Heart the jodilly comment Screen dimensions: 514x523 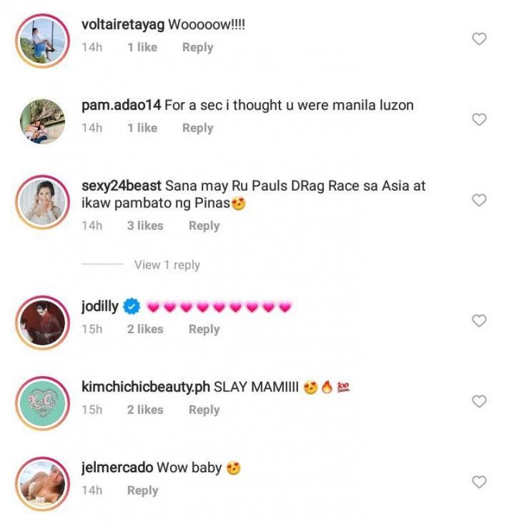pos(479,321)
